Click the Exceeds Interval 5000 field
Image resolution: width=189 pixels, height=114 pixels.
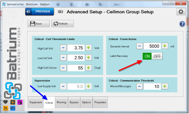(x=152, y=46)
